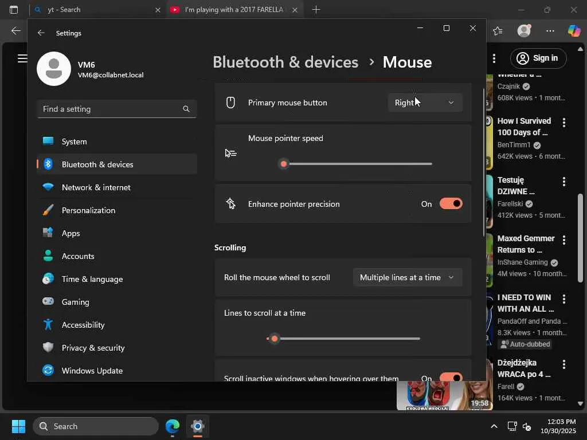This screenshot has width=587, height=440.
Task: Click the Privacy & security shield icon
Action: point(48,347)
